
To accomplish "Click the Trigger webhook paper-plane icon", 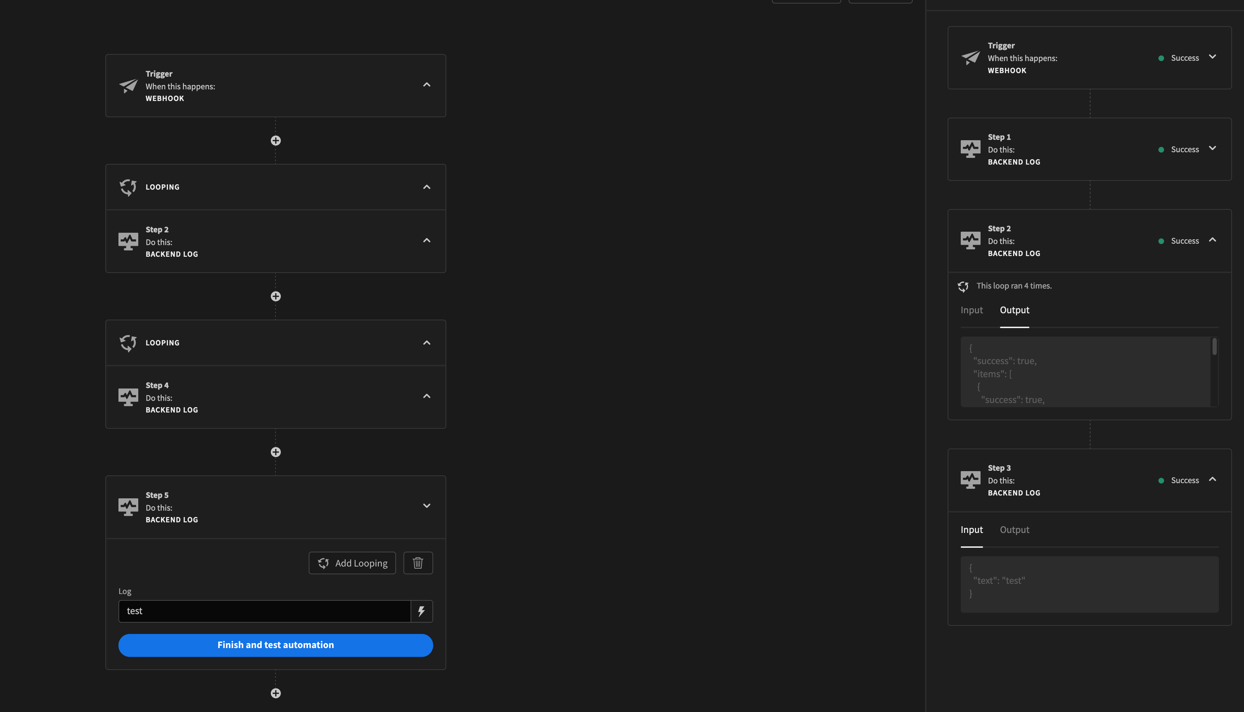I will 128,86.
